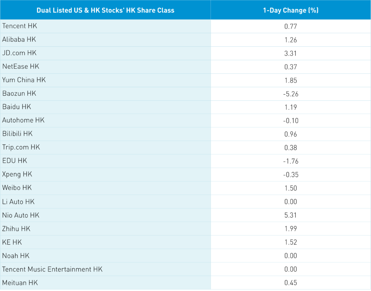
Task: Click the Dual Listed stocks column header
Action: click(x=105, y=10)
